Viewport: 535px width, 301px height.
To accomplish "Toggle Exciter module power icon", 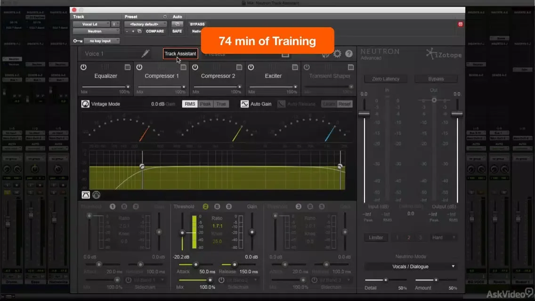I will coord(251,67).
